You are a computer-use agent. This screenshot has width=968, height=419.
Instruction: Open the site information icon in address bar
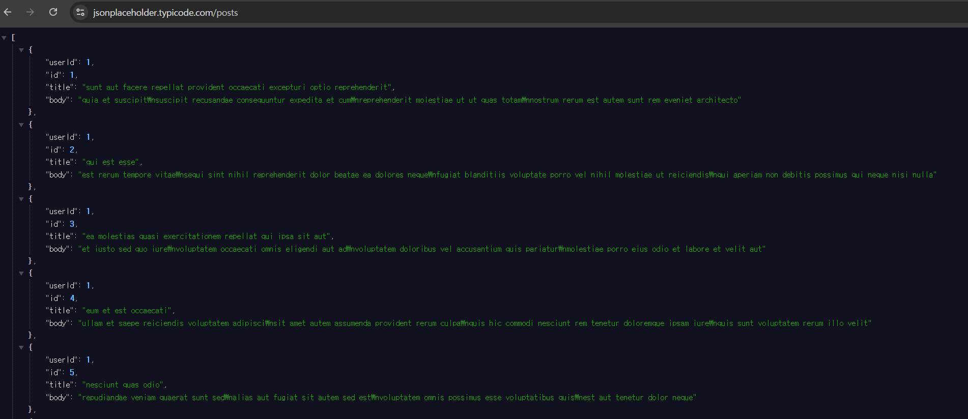[80, 13]
